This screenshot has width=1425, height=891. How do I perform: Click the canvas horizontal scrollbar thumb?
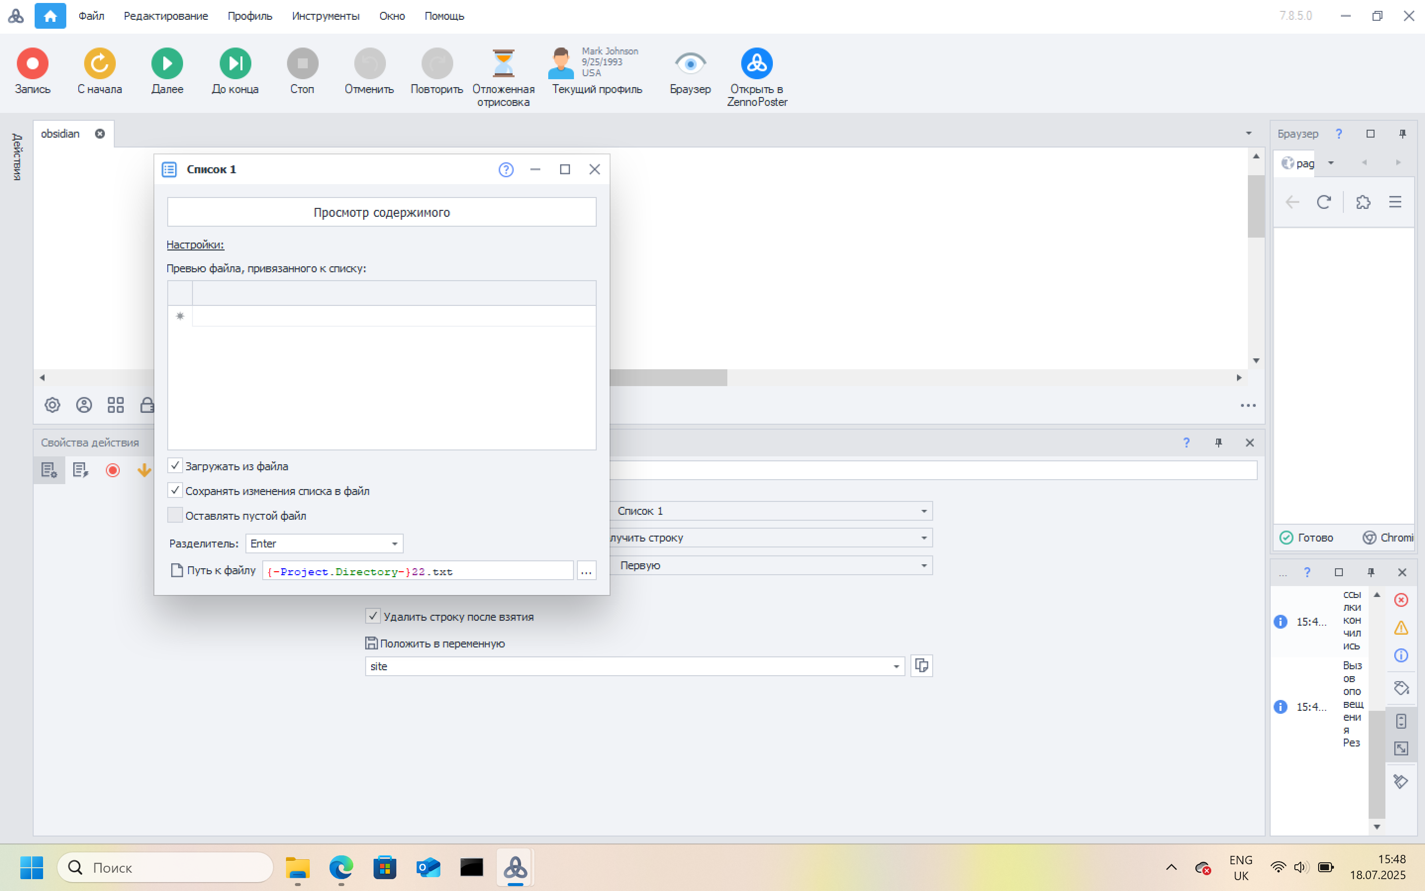668,378
